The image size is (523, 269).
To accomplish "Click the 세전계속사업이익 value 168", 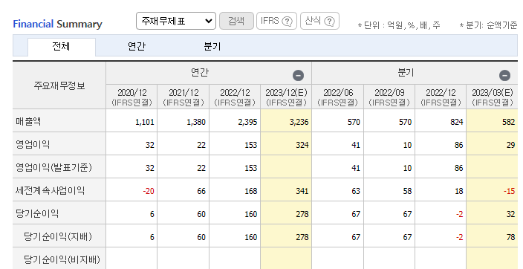I will 251,191.
